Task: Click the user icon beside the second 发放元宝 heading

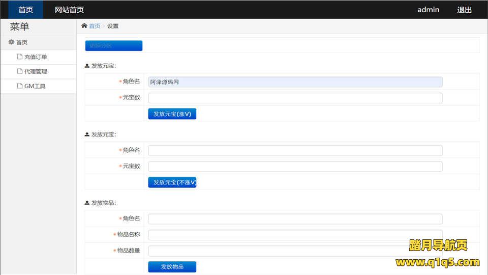Action: click(x=87, y=134)
